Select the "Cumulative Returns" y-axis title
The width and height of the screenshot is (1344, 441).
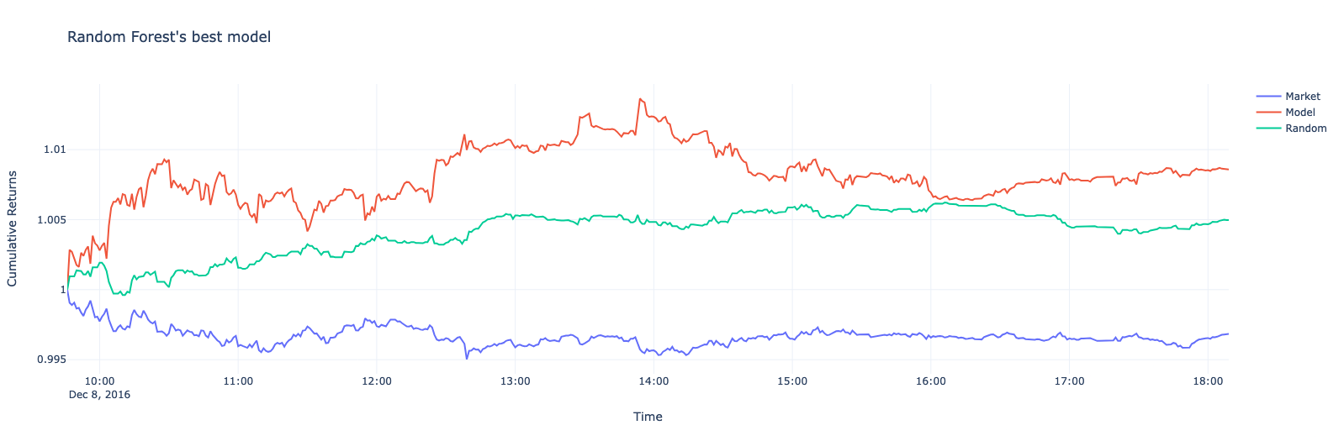13,228
